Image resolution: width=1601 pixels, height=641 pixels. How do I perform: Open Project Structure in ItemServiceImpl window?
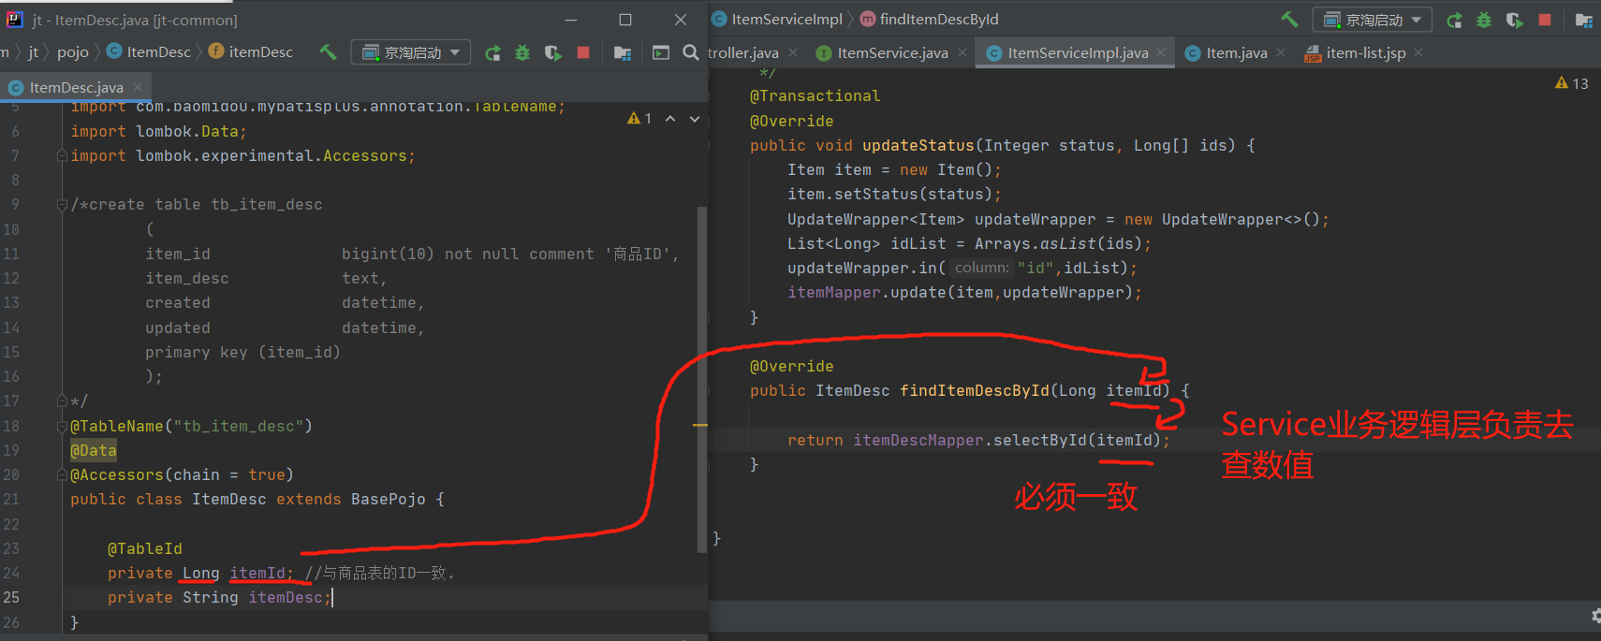pyautogui.click(x=1584, y=20)
